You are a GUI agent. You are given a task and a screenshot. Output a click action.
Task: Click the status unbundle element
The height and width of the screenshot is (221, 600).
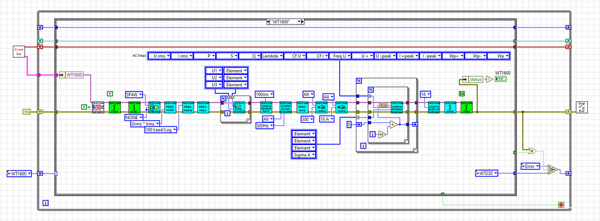pos(473,79)
